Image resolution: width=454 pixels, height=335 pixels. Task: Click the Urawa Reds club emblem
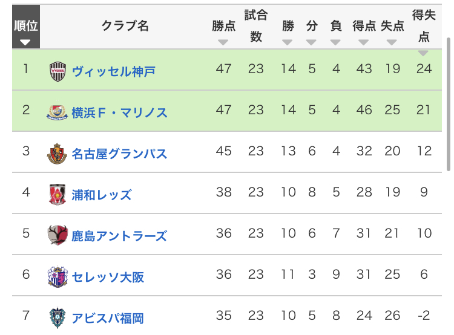(57, 195)
